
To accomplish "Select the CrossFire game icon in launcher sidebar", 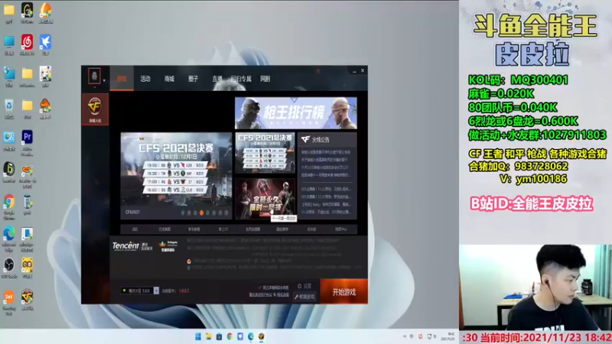I will 95,109.
